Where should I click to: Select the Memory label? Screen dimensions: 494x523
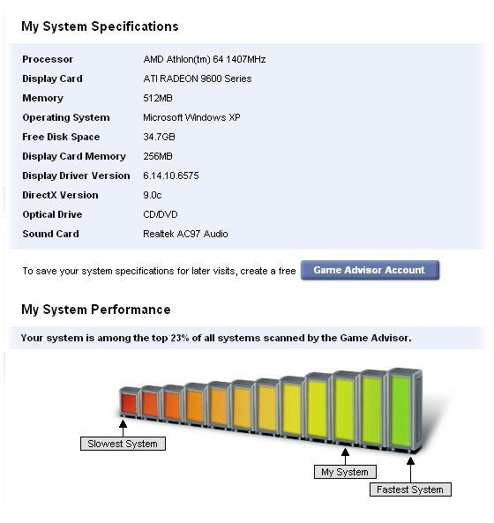[42, 98]
